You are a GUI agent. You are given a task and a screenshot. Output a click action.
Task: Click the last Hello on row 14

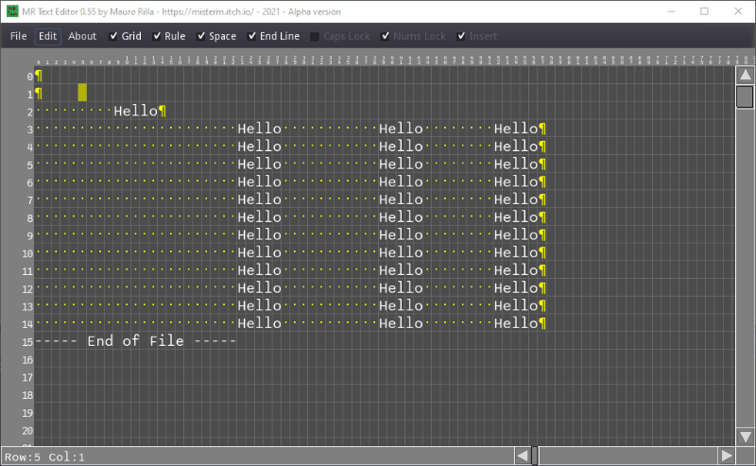pyautogui.click(x=516, y=323)
